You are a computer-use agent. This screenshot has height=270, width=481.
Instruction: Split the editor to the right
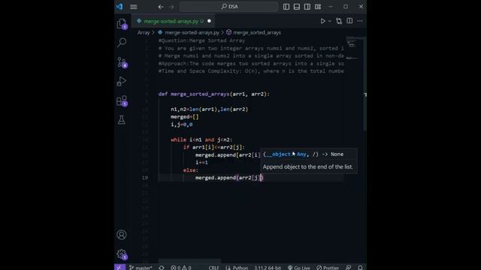349,21
